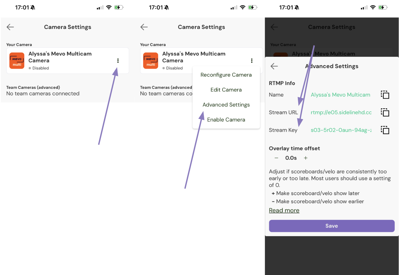The width and height of the screenshot is (399, 275).
Task: Select Enable Camera menu item
Action: [226, 120]
